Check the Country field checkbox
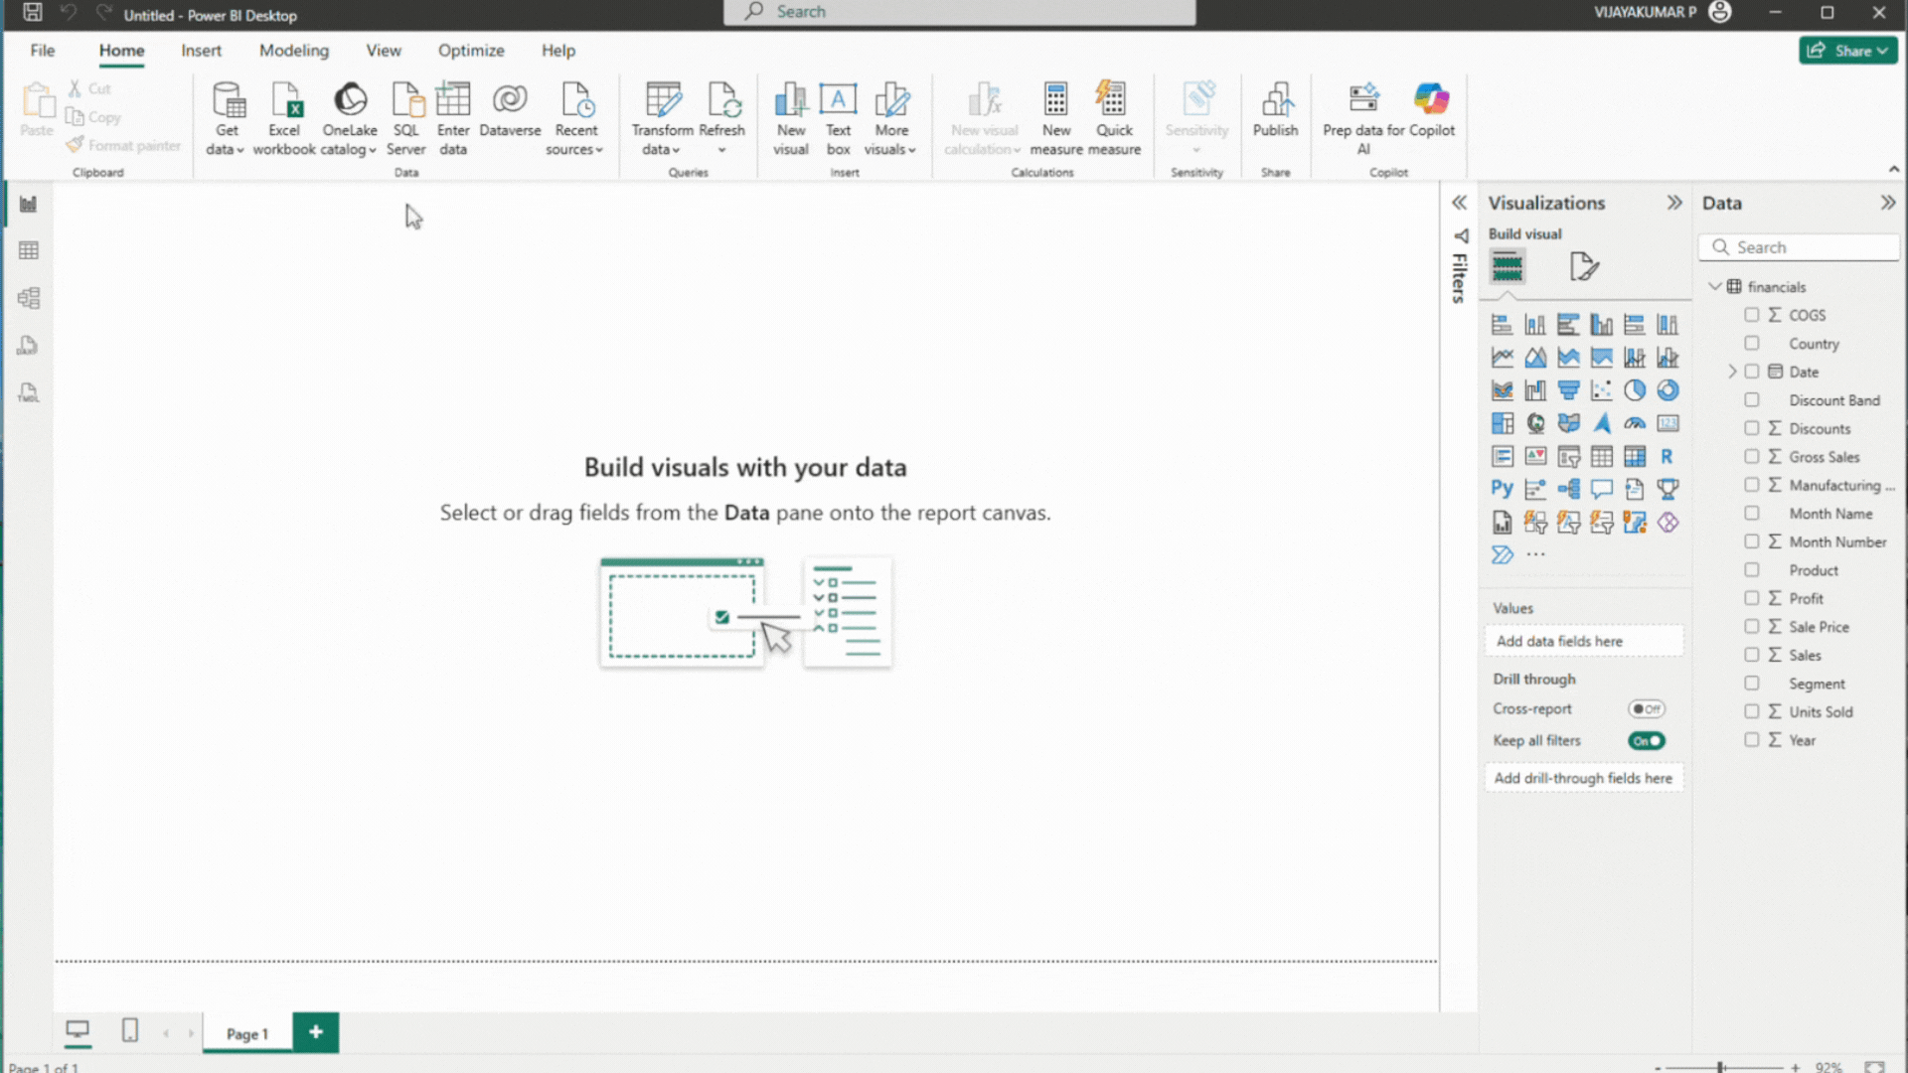The image size is (1908, 1073). tap(1752, 344)
